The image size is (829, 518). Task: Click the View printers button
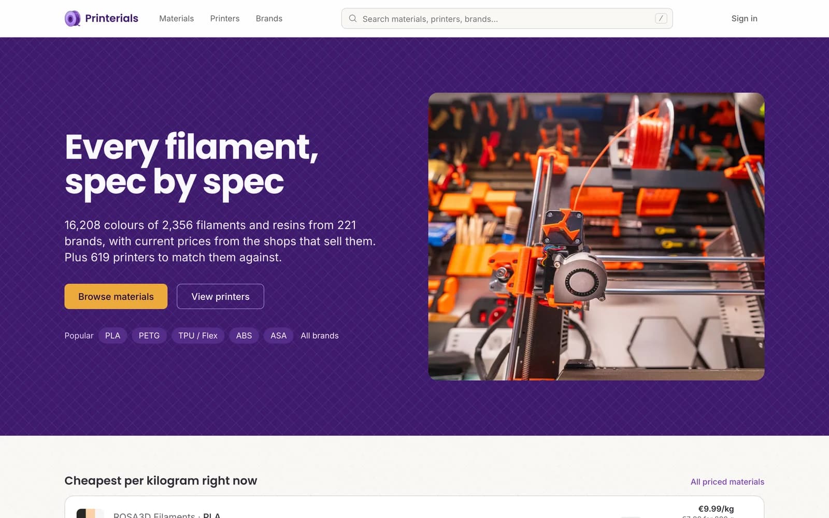[220, 296]
